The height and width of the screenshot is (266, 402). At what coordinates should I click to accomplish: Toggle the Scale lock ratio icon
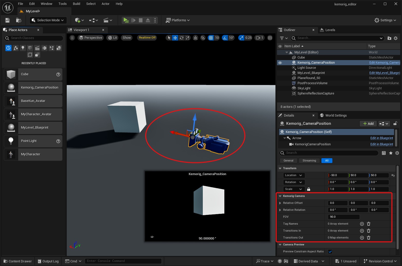pos(309,189)
